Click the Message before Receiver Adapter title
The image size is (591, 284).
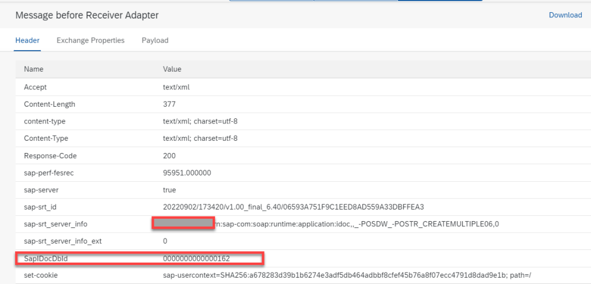click(x=87, y=15)
